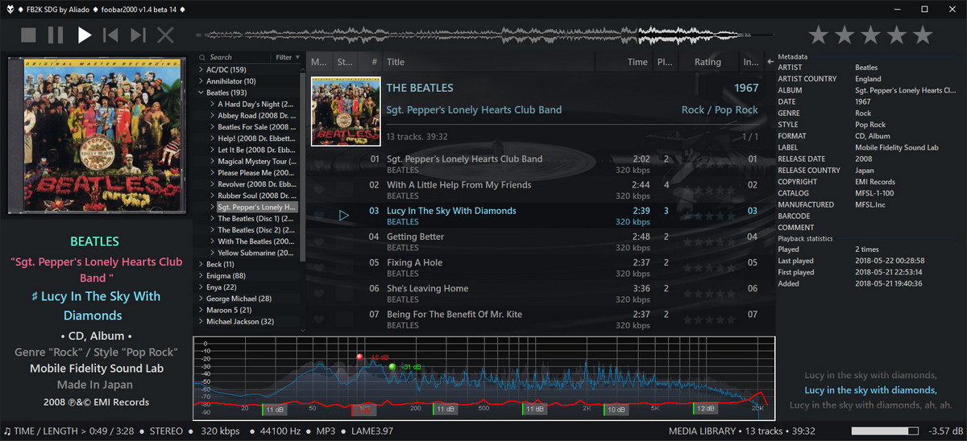Rate current track five stars in the toolbar
The width and height of the screenshot is (967, 441).
[x=922, y=35]
